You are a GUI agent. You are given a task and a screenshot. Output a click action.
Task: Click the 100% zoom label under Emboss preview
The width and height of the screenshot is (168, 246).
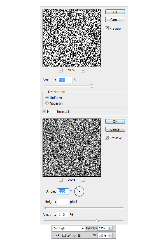[x=71, y=180]
